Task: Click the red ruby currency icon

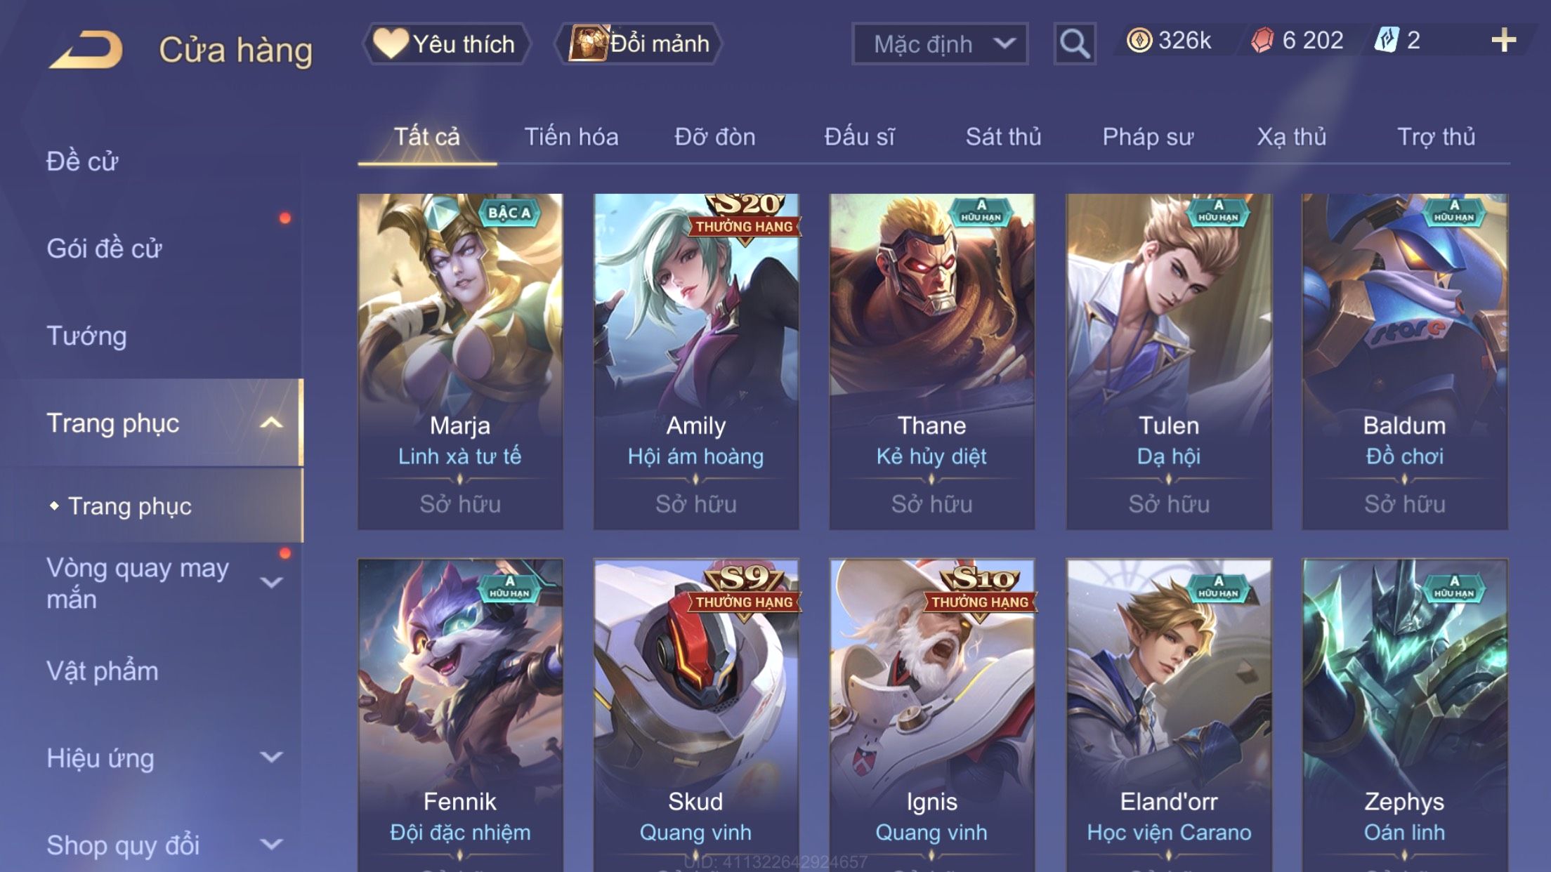Action: (1262, 40)
